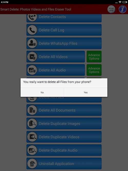The width and height of the screenshot is (128, 171).
Task: Tap the phone icon for call log
Action: (x=32, y=30)
